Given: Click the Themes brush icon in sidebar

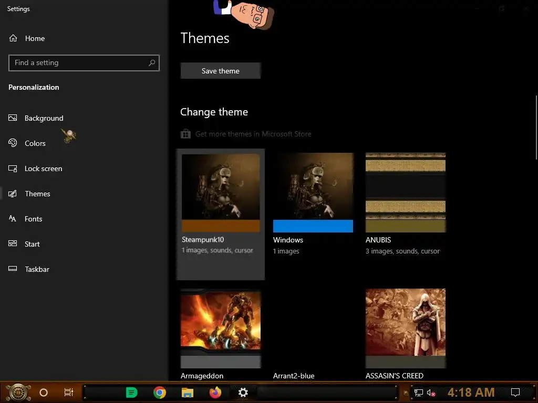Looking at the screenshot, I should pyautogui.click(x=13, y=194).
